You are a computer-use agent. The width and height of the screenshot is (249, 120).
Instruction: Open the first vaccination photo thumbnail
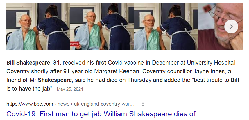pos(38,26)
